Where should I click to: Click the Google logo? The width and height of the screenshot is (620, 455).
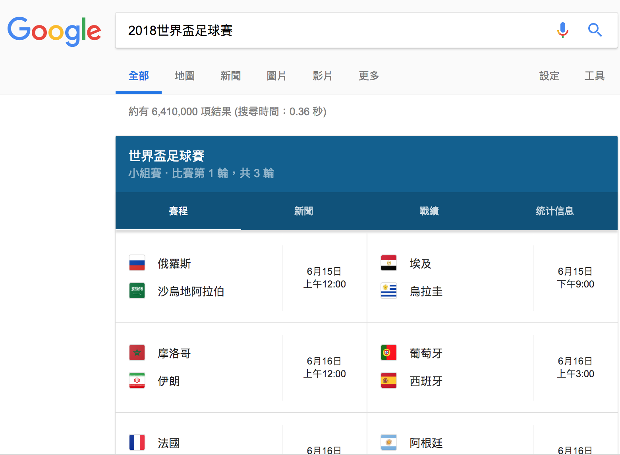[54, 31]
